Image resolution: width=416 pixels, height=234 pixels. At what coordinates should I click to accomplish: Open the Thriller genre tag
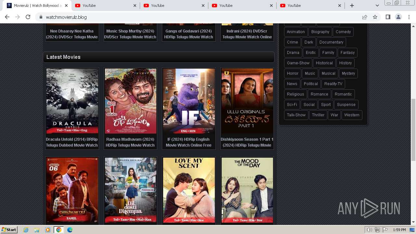tap(318, 115)
